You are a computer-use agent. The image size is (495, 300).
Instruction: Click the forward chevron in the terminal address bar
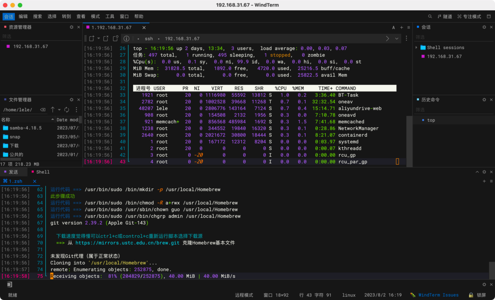388,38
